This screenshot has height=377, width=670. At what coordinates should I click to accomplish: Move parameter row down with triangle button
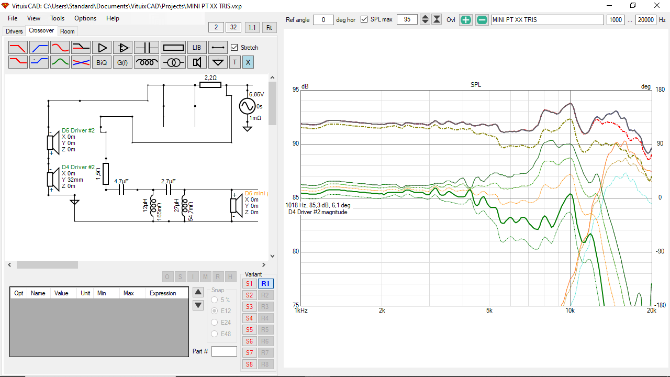pos(198,305)
